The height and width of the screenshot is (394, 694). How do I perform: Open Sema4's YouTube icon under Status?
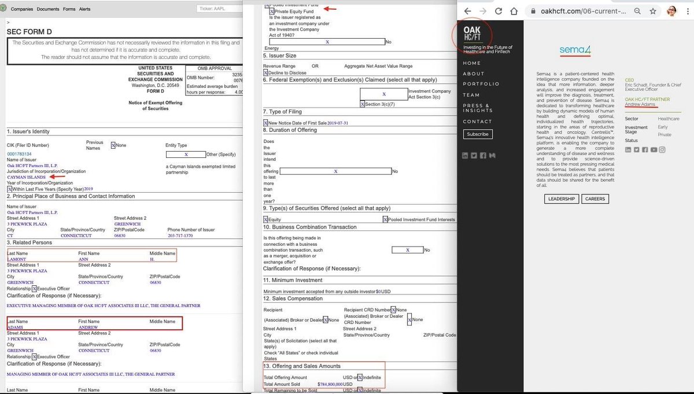click(654, 150)
